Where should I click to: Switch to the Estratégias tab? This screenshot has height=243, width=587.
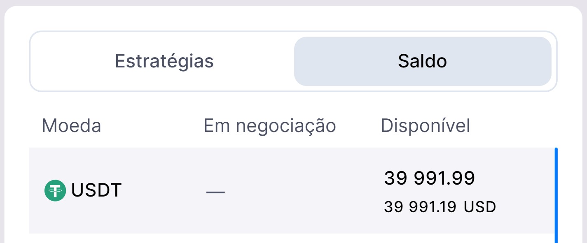[164, 61]
